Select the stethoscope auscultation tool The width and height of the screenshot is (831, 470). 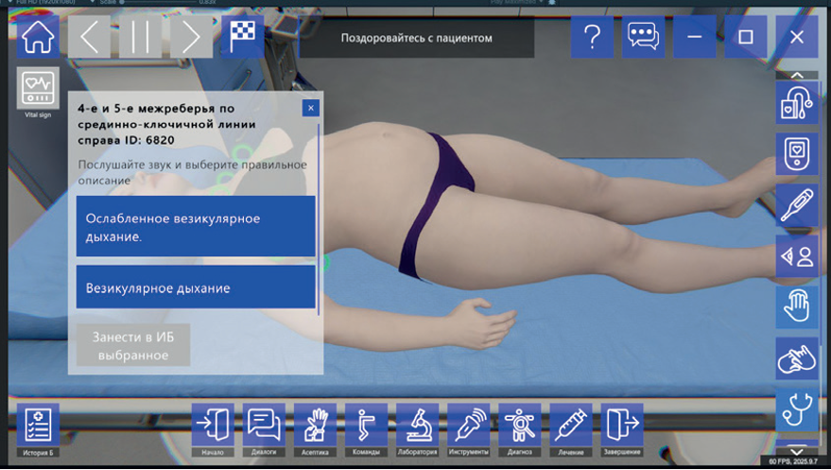coord(797,409)
